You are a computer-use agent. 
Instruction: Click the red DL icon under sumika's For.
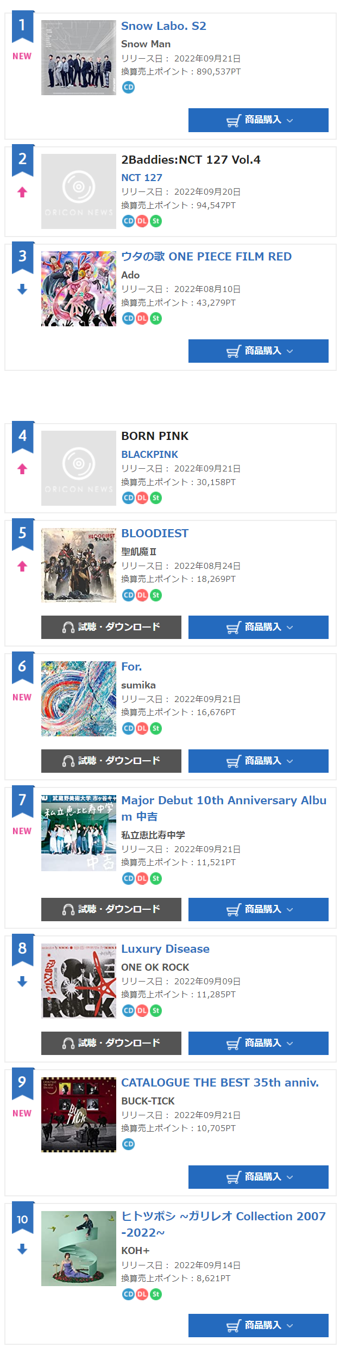(142, 728)
